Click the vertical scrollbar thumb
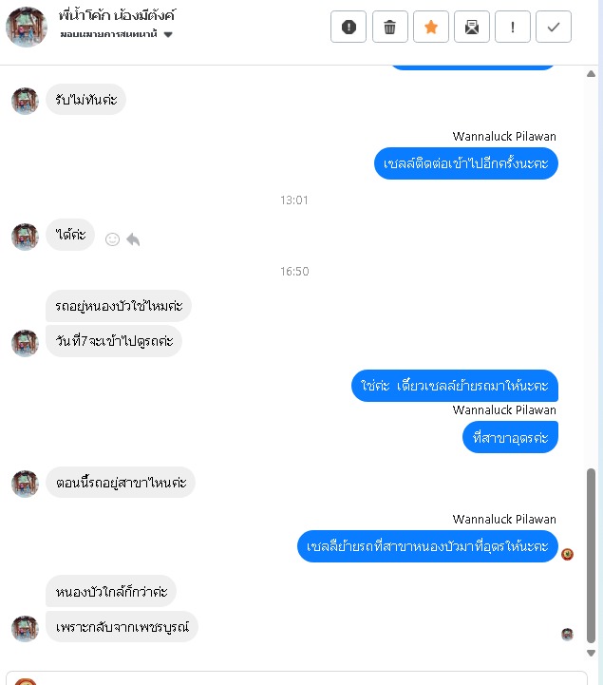Image resolution: width=603 pixels, height=685 pixels. coord(591,556)
